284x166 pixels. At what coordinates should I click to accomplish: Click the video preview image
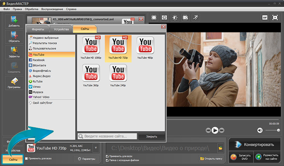coord(224,70)
